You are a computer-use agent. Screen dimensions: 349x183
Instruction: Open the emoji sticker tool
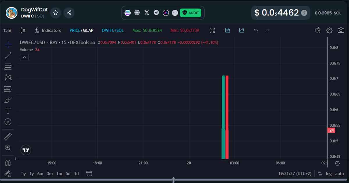click(x=8, y=122)
